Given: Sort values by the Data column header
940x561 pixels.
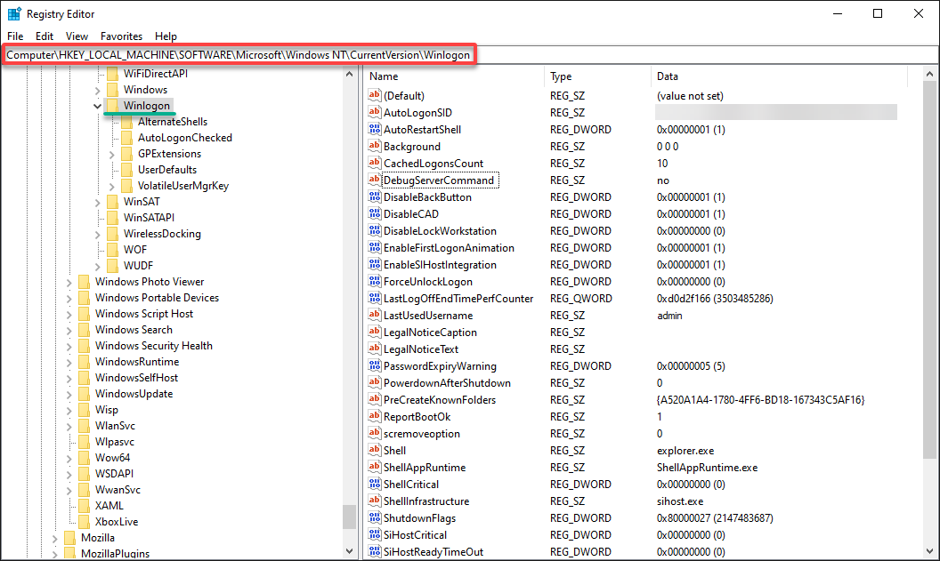Looking at the screenshot, I should (x=780, y=76).
